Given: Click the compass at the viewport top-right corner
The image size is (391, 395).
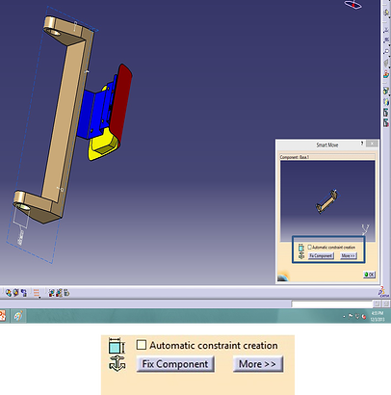Looking at the screenshot, I should pyautogui.click(x=353, y=5).
